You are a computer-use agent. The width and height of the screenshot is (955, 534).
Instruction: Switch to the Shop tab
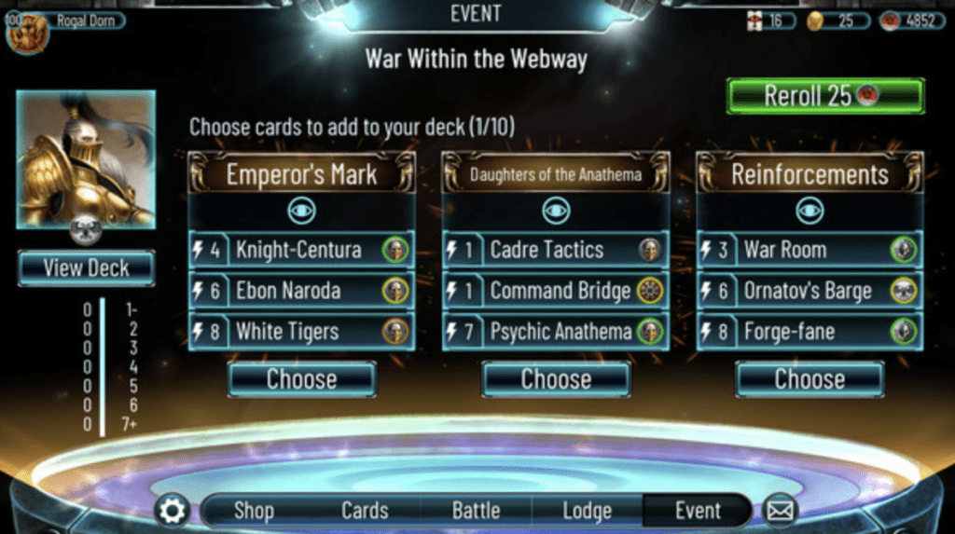(254, 511)
